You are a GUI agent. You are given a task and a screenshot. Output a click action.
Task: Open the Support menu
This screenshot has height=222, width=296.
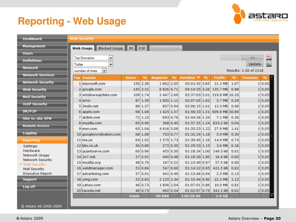42,179
